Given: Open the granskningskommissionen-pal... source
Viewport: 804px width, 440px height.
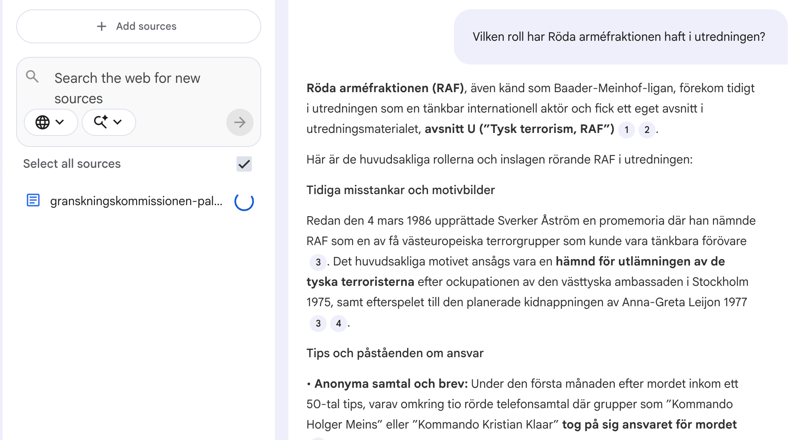Looking at the screenshot, I should (136, 201).
